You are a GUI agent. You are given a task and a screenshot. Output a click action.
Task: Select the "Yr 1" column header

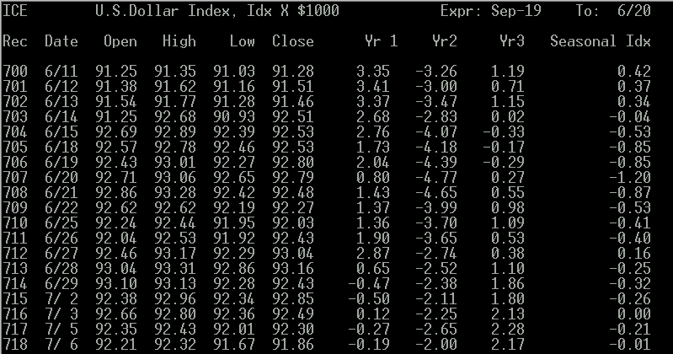[381, 41]
